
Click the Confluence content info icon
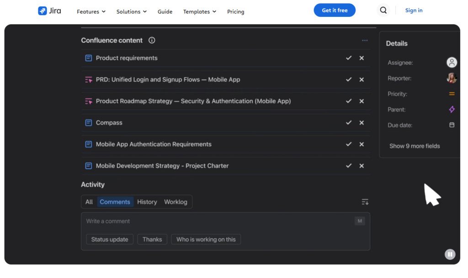152,40
